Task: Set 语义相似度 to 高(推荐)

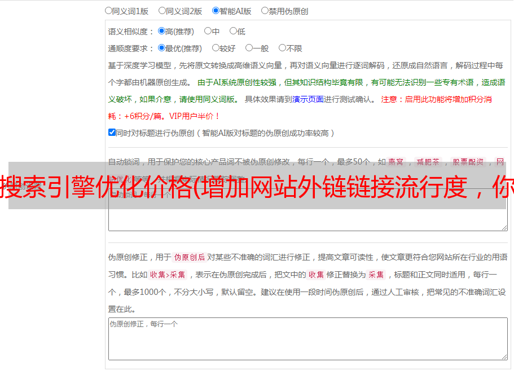Action: [x=161, y=31]
